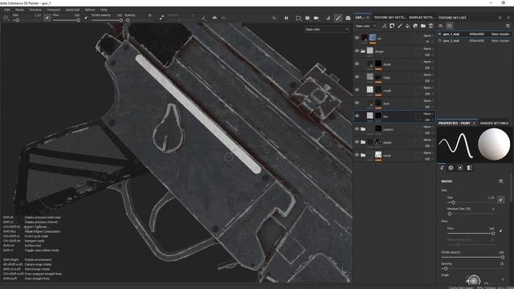Open the Edit menu
Screen dimensions: 514x289
pos(7,10)
